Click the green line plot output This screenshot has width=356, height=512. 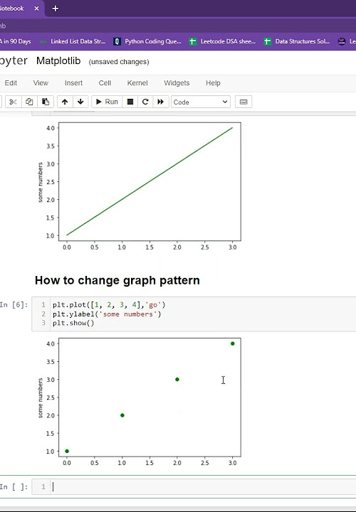140,186
